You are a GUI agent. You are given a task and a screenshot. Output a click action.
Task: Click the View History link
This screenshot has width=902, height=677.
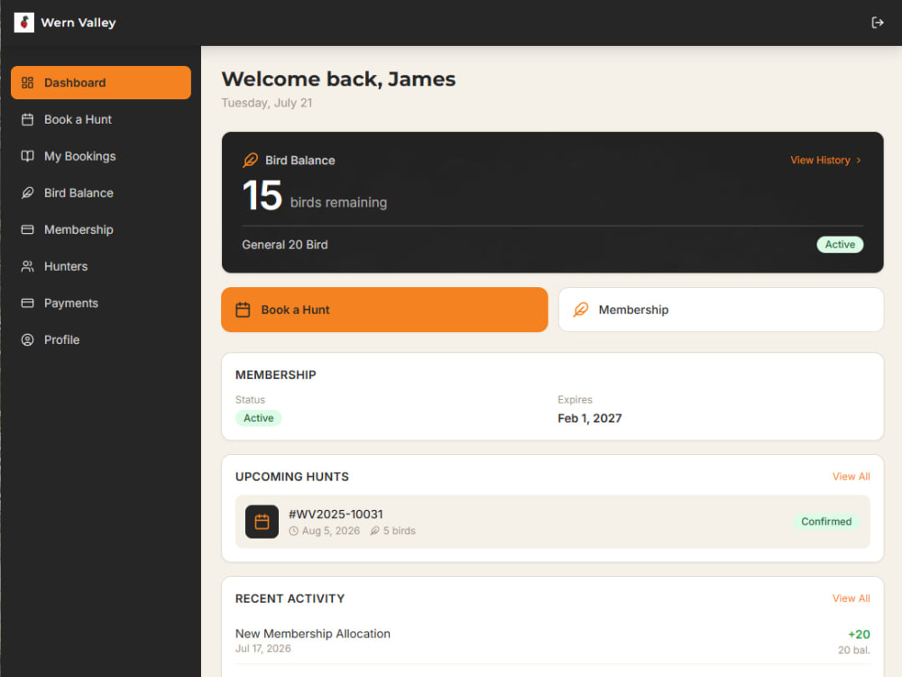[x=825, y=160]
